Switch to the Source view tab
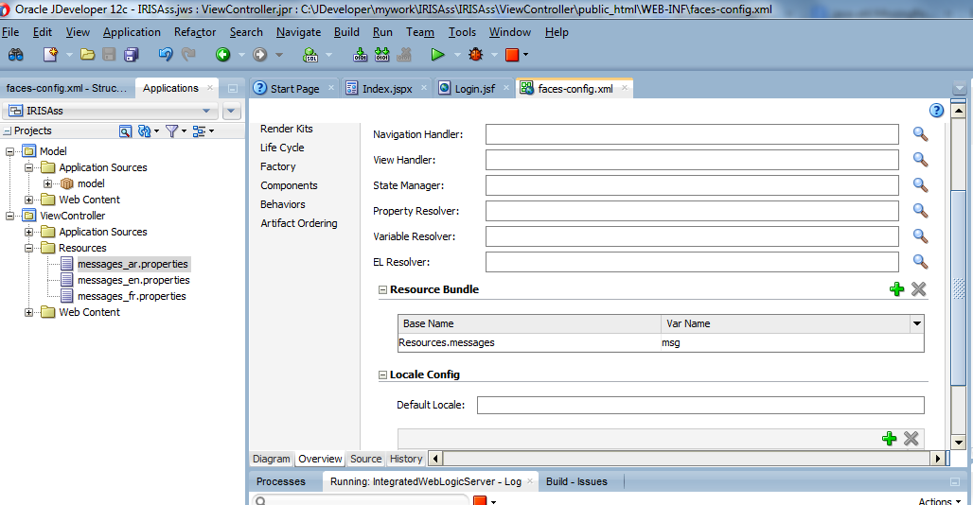 pos(365,459)
